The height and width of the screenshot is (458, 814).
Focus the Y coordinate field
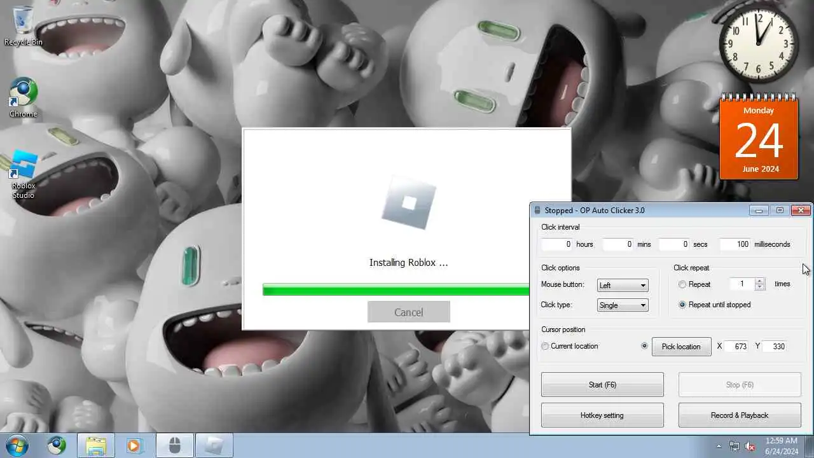click(775, 347)
